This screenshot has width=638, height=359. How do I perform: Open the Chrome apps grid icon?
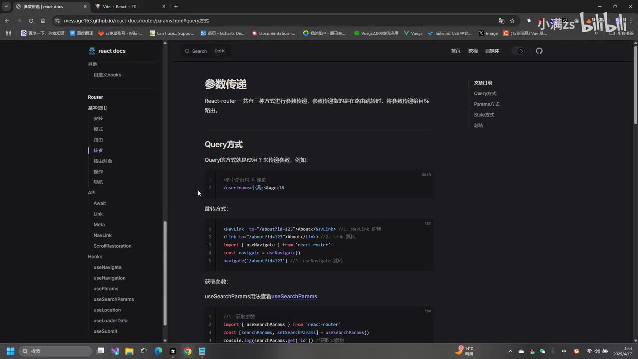[8, 33]
